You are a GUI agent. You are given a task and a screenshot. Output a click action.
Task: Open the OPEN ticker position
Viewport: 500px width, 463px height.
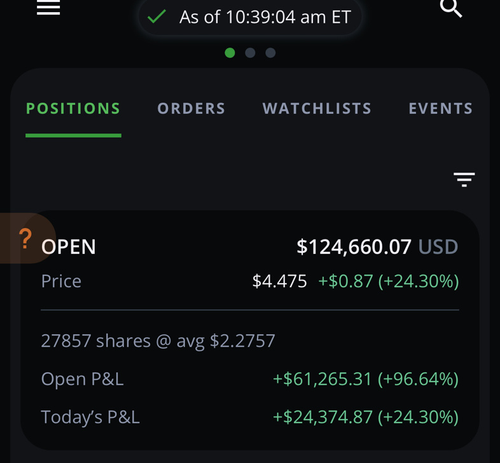[x=69, y=247]
